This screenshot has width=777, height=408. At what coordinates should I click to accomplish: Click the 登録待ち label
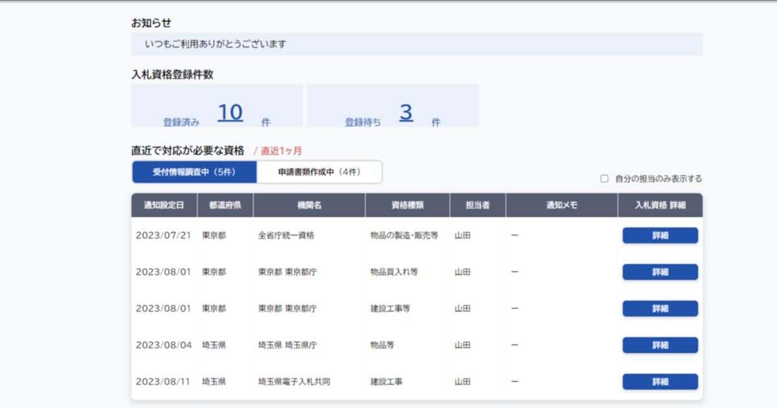[363, 122]
